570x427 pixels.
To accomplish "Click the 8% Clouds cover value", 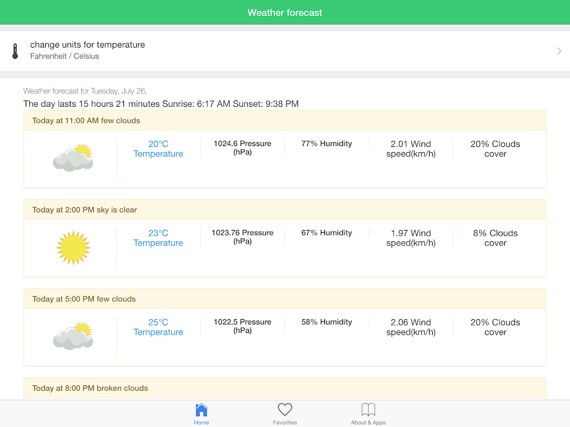I will tap(495, 238).
